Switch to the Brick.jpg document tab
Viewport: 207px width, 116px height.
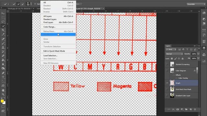[x=20, y=9]
